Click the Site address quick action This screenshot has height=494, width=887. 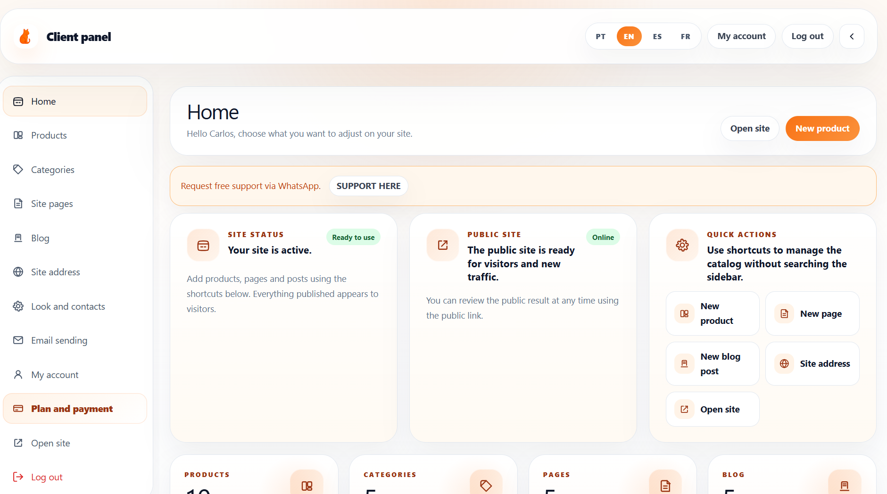(812, 363)
